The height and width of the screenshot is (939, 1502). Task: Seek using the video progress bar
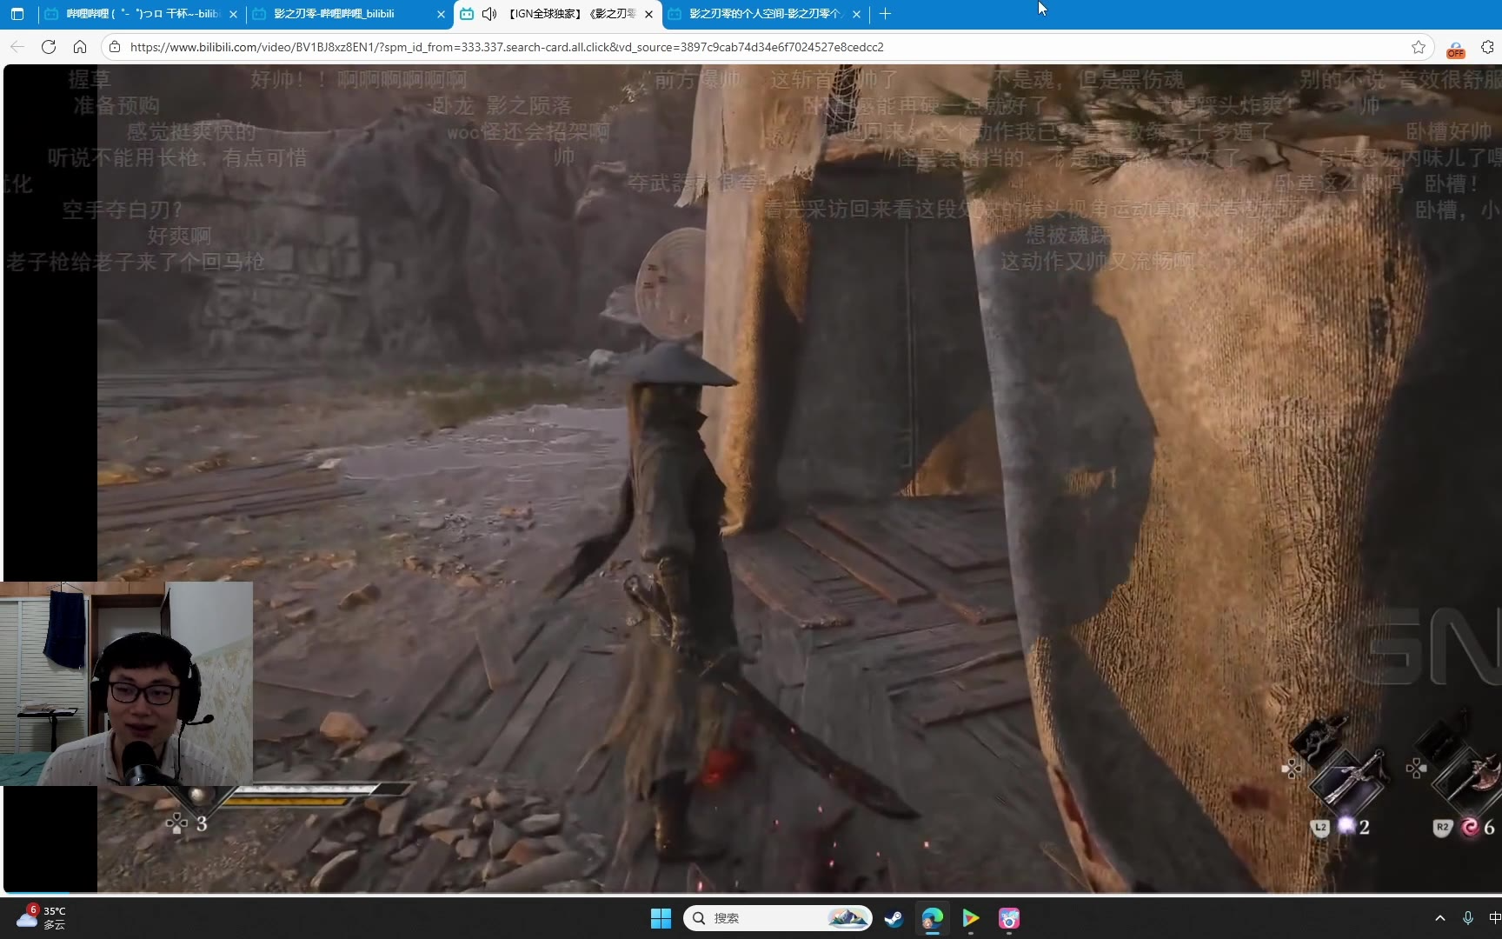tap(751, 893)
